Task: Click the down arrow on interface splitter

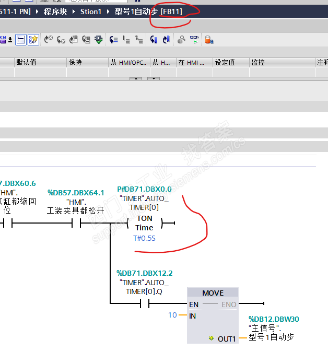Action: 154,79
